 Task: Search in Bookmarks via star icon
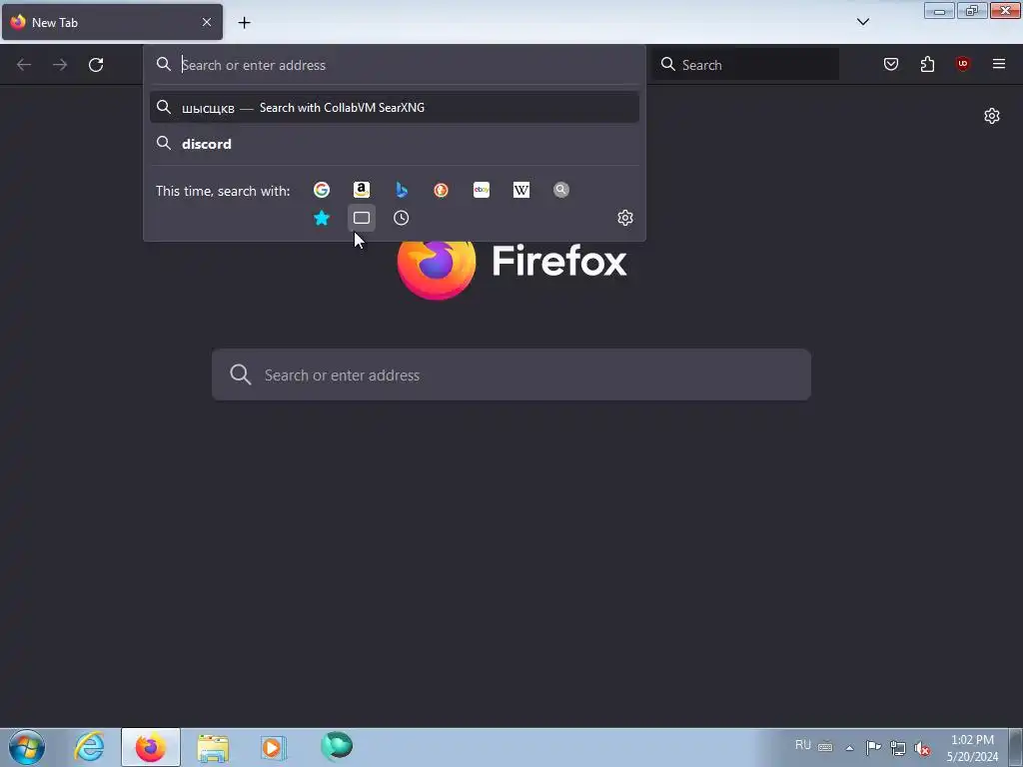[322, 218]
